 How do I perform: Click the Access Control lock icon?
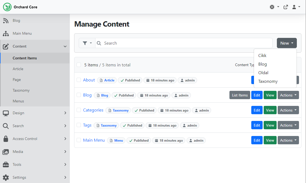coord(6,139)
